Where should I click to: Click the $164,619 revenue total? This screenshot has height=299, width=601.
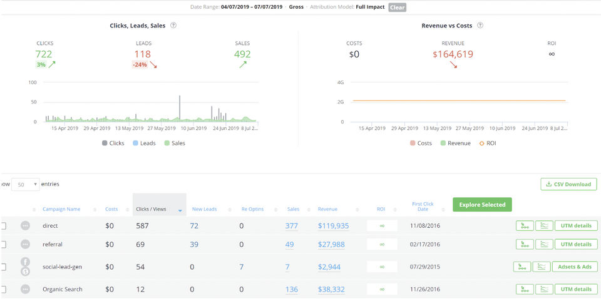[x=453, y=54]
